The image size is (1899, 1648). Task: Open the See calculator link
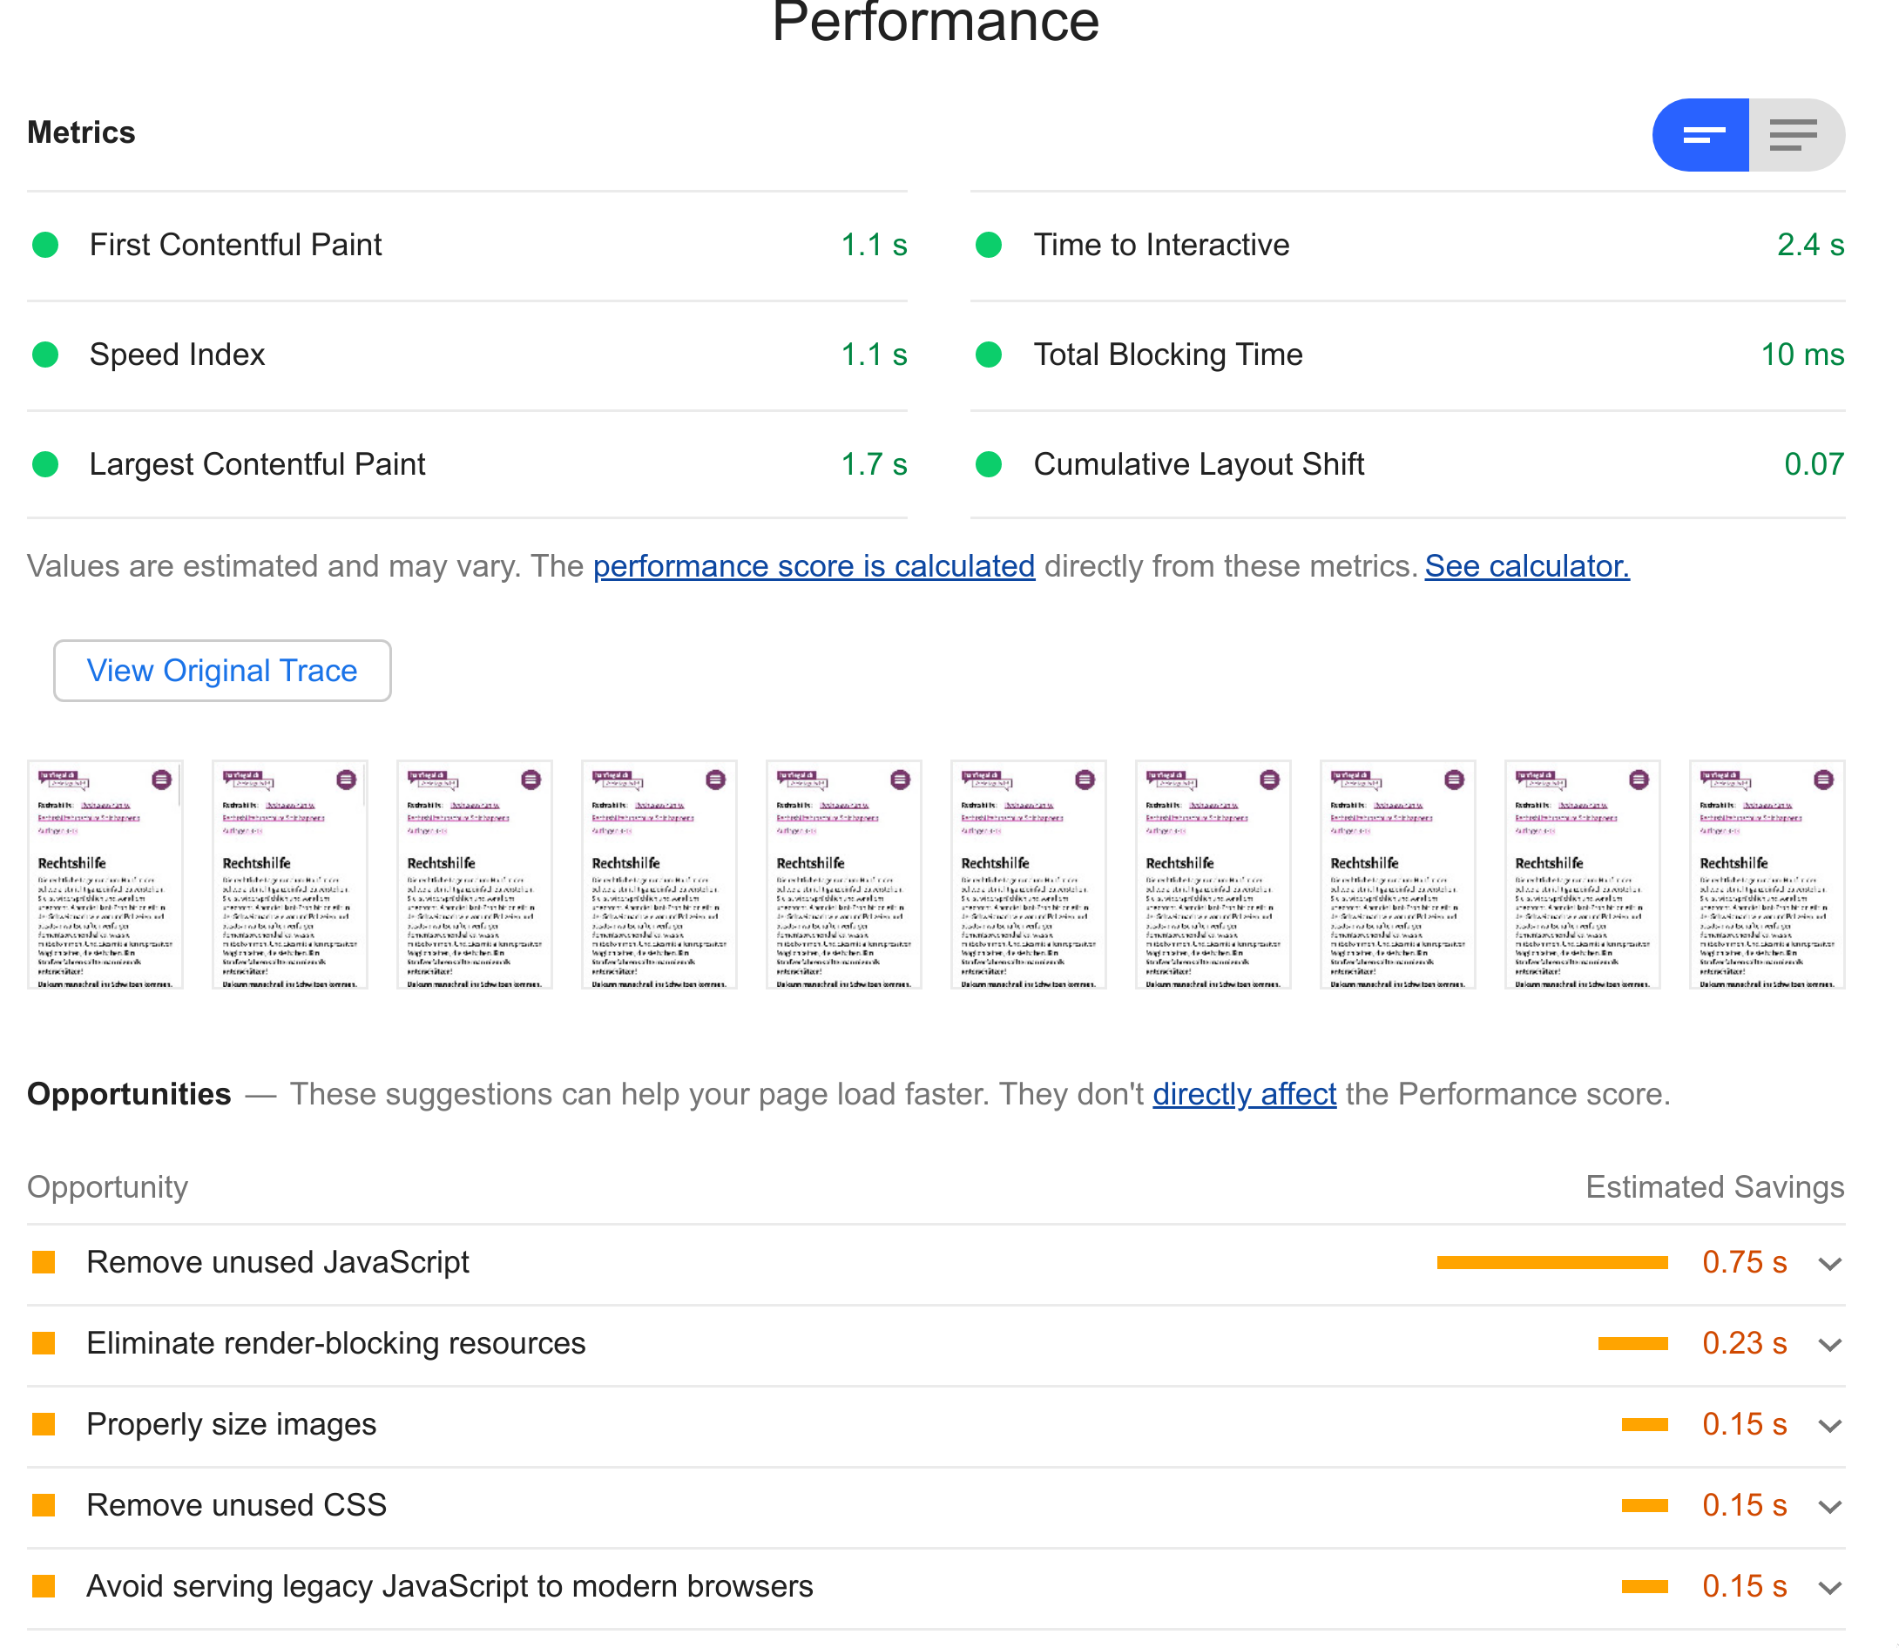pyautogui.click(x=1526, y=566)
